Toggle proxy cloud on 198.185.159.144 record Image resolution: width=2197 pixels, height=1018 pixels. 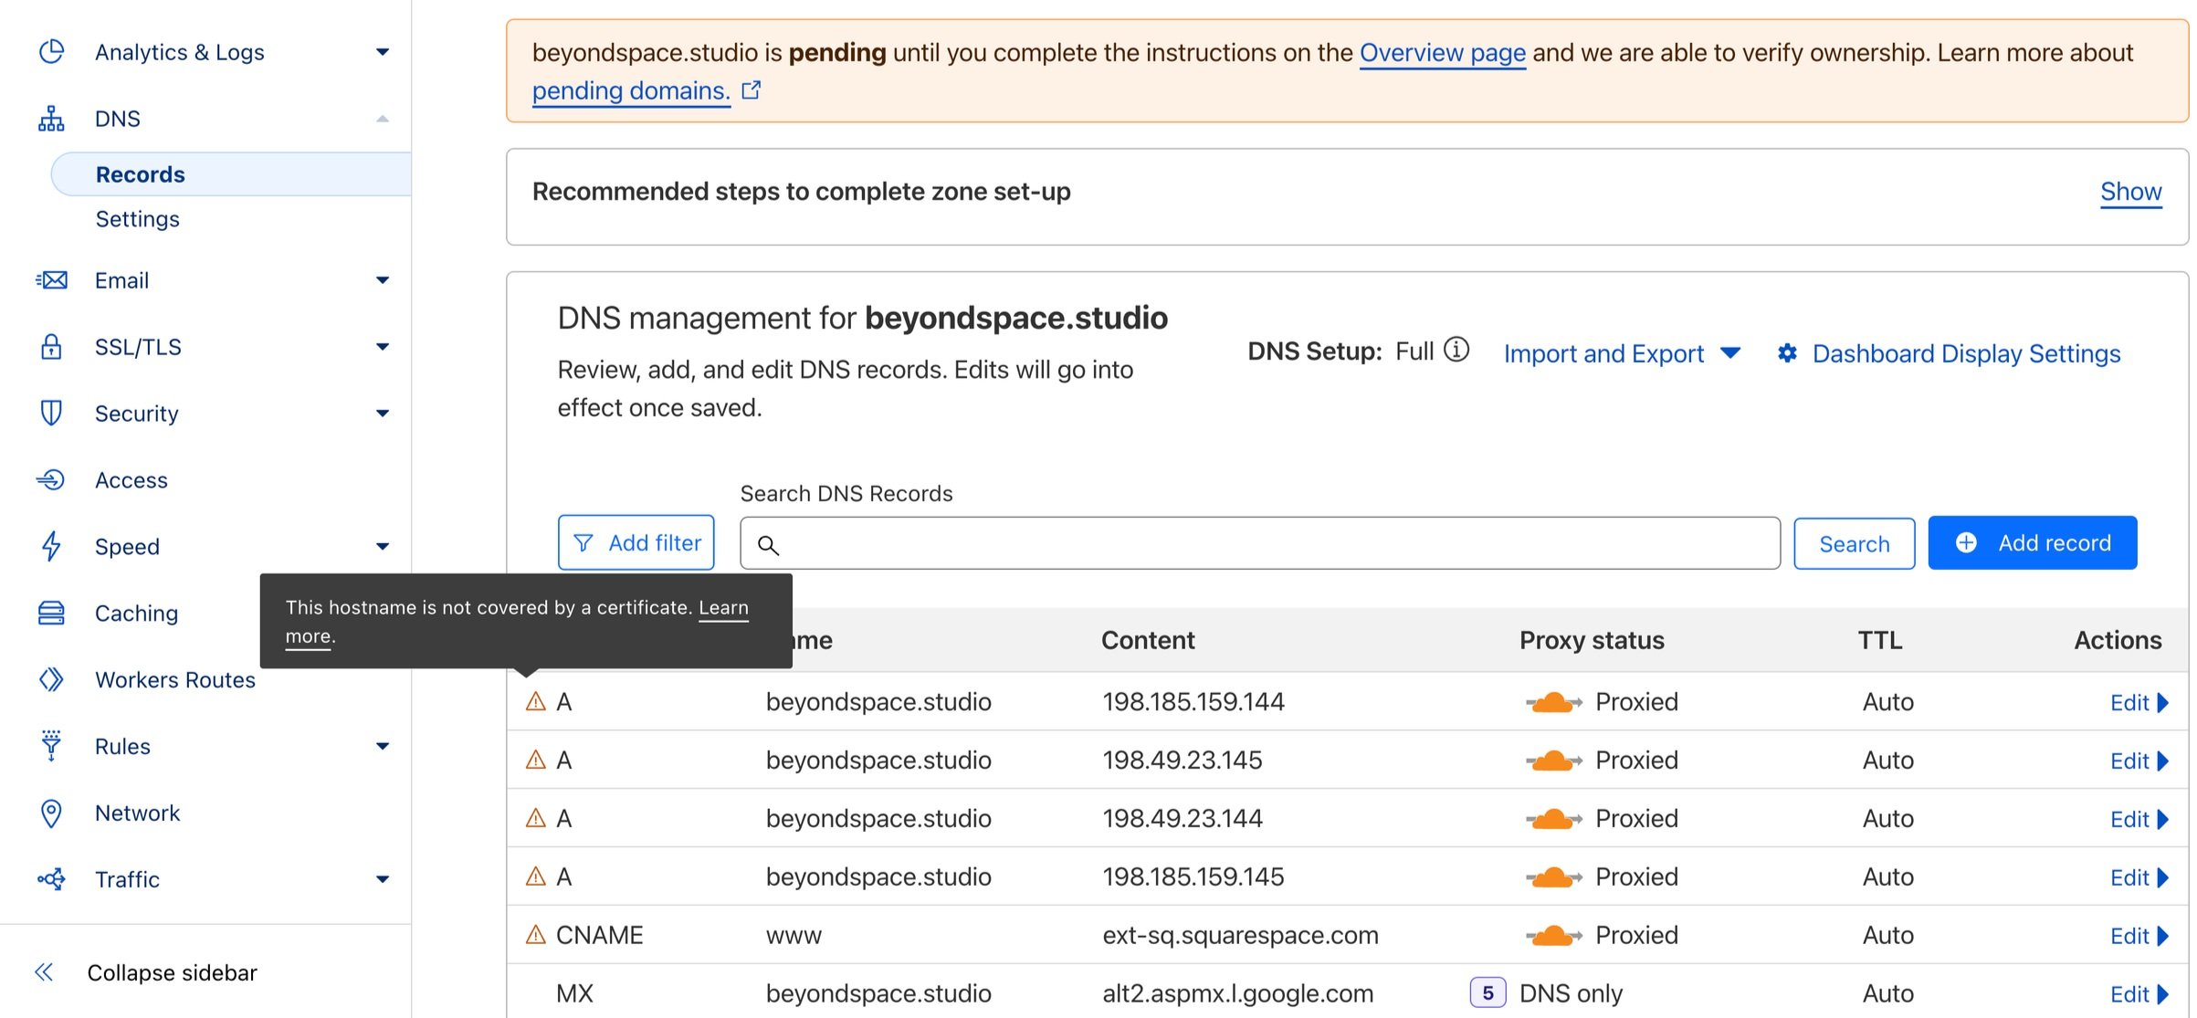[x=1553, y=702]
